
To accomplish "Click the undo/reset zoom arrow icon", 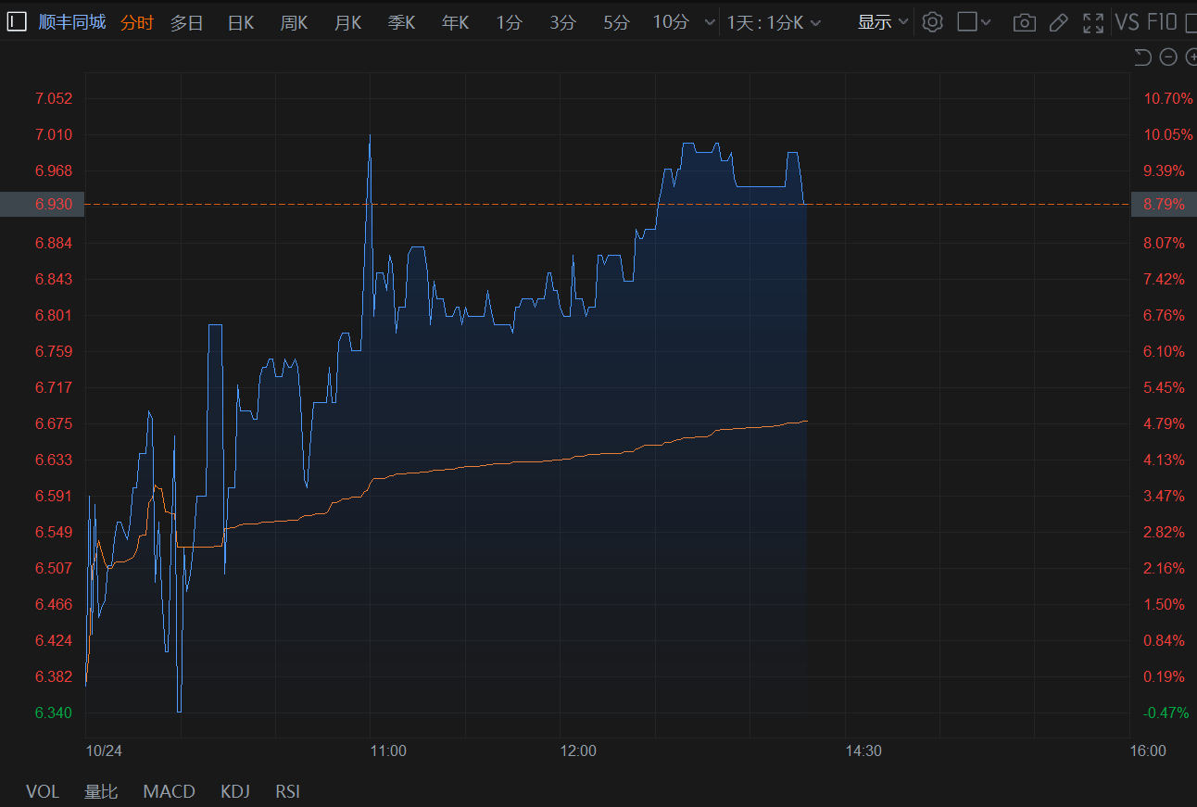I will tap(1142, 57).
